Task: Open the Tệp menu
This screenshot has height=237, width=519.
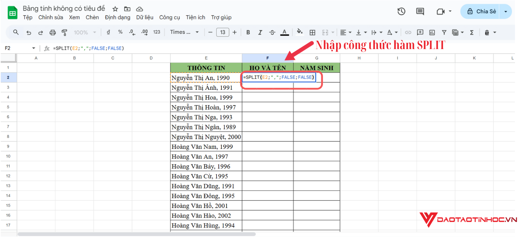Action: 27,17
